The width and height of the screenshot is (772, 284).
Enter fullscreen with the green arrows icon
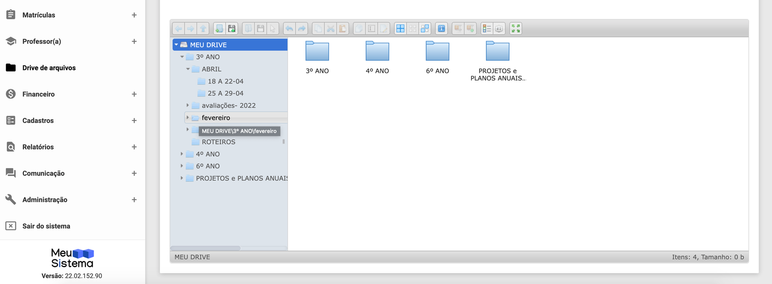(x=516, y=28)
